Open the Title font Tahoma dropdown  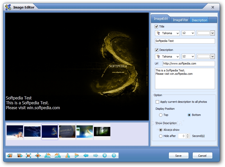point(167,33)
